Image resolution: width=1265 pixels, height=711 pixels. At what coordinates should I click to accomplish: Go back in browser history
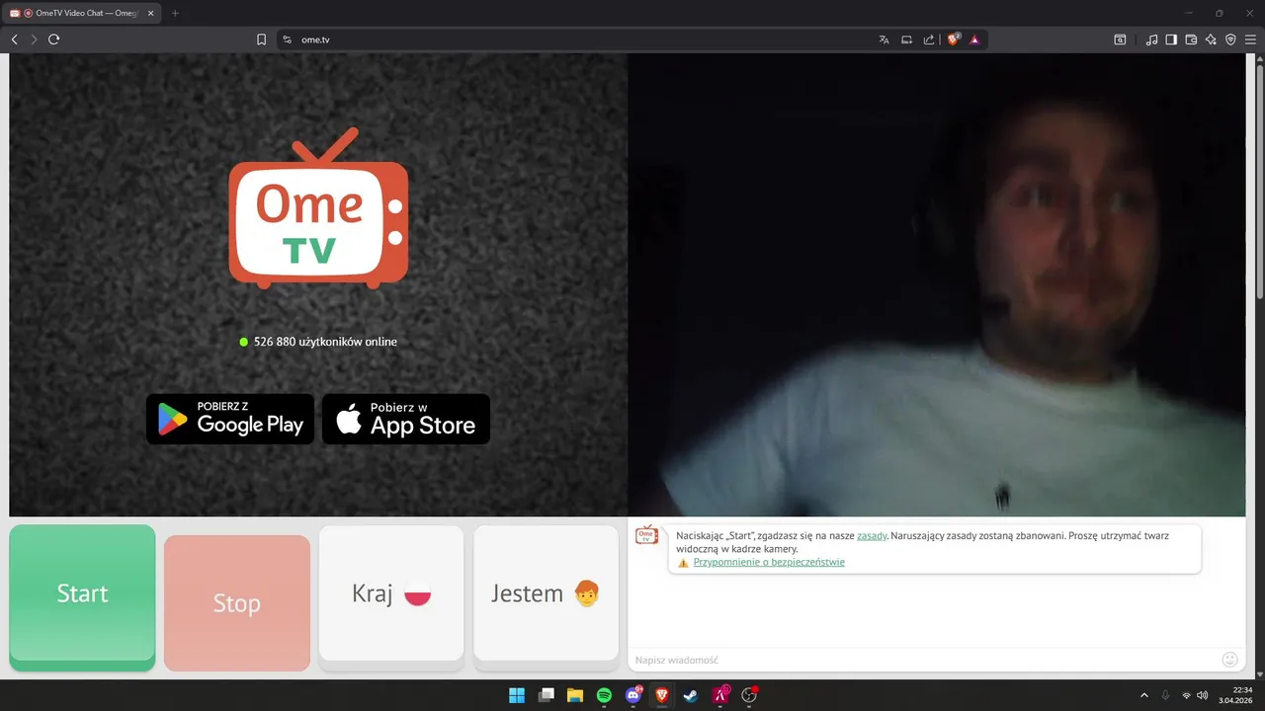coord(14,39)
